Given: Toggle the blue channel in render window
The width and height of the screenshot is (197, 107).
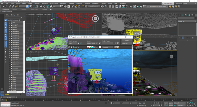Looking at the screenshot, I should pos(92,47).
